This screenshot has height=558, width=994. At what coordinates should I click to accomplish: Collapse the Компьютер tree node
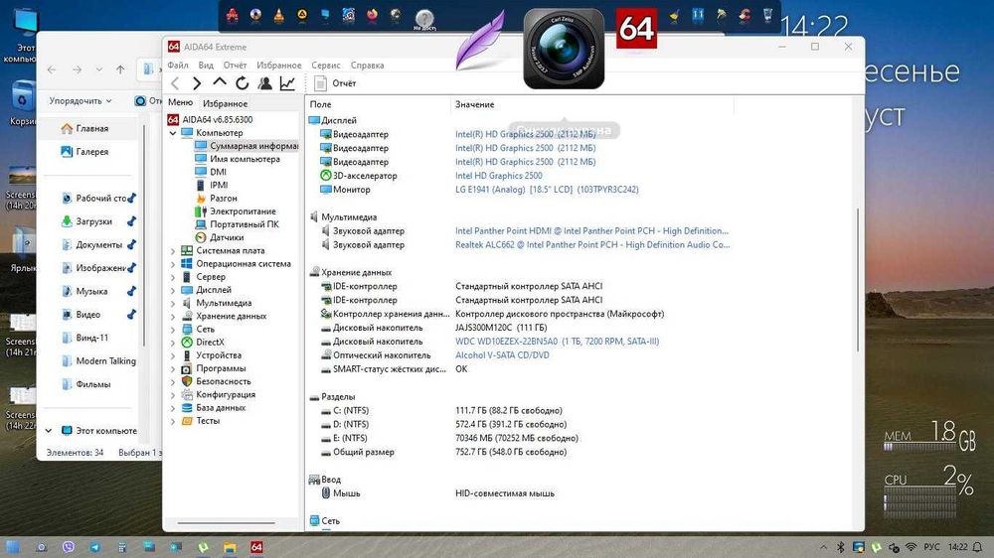click(173, 133)
